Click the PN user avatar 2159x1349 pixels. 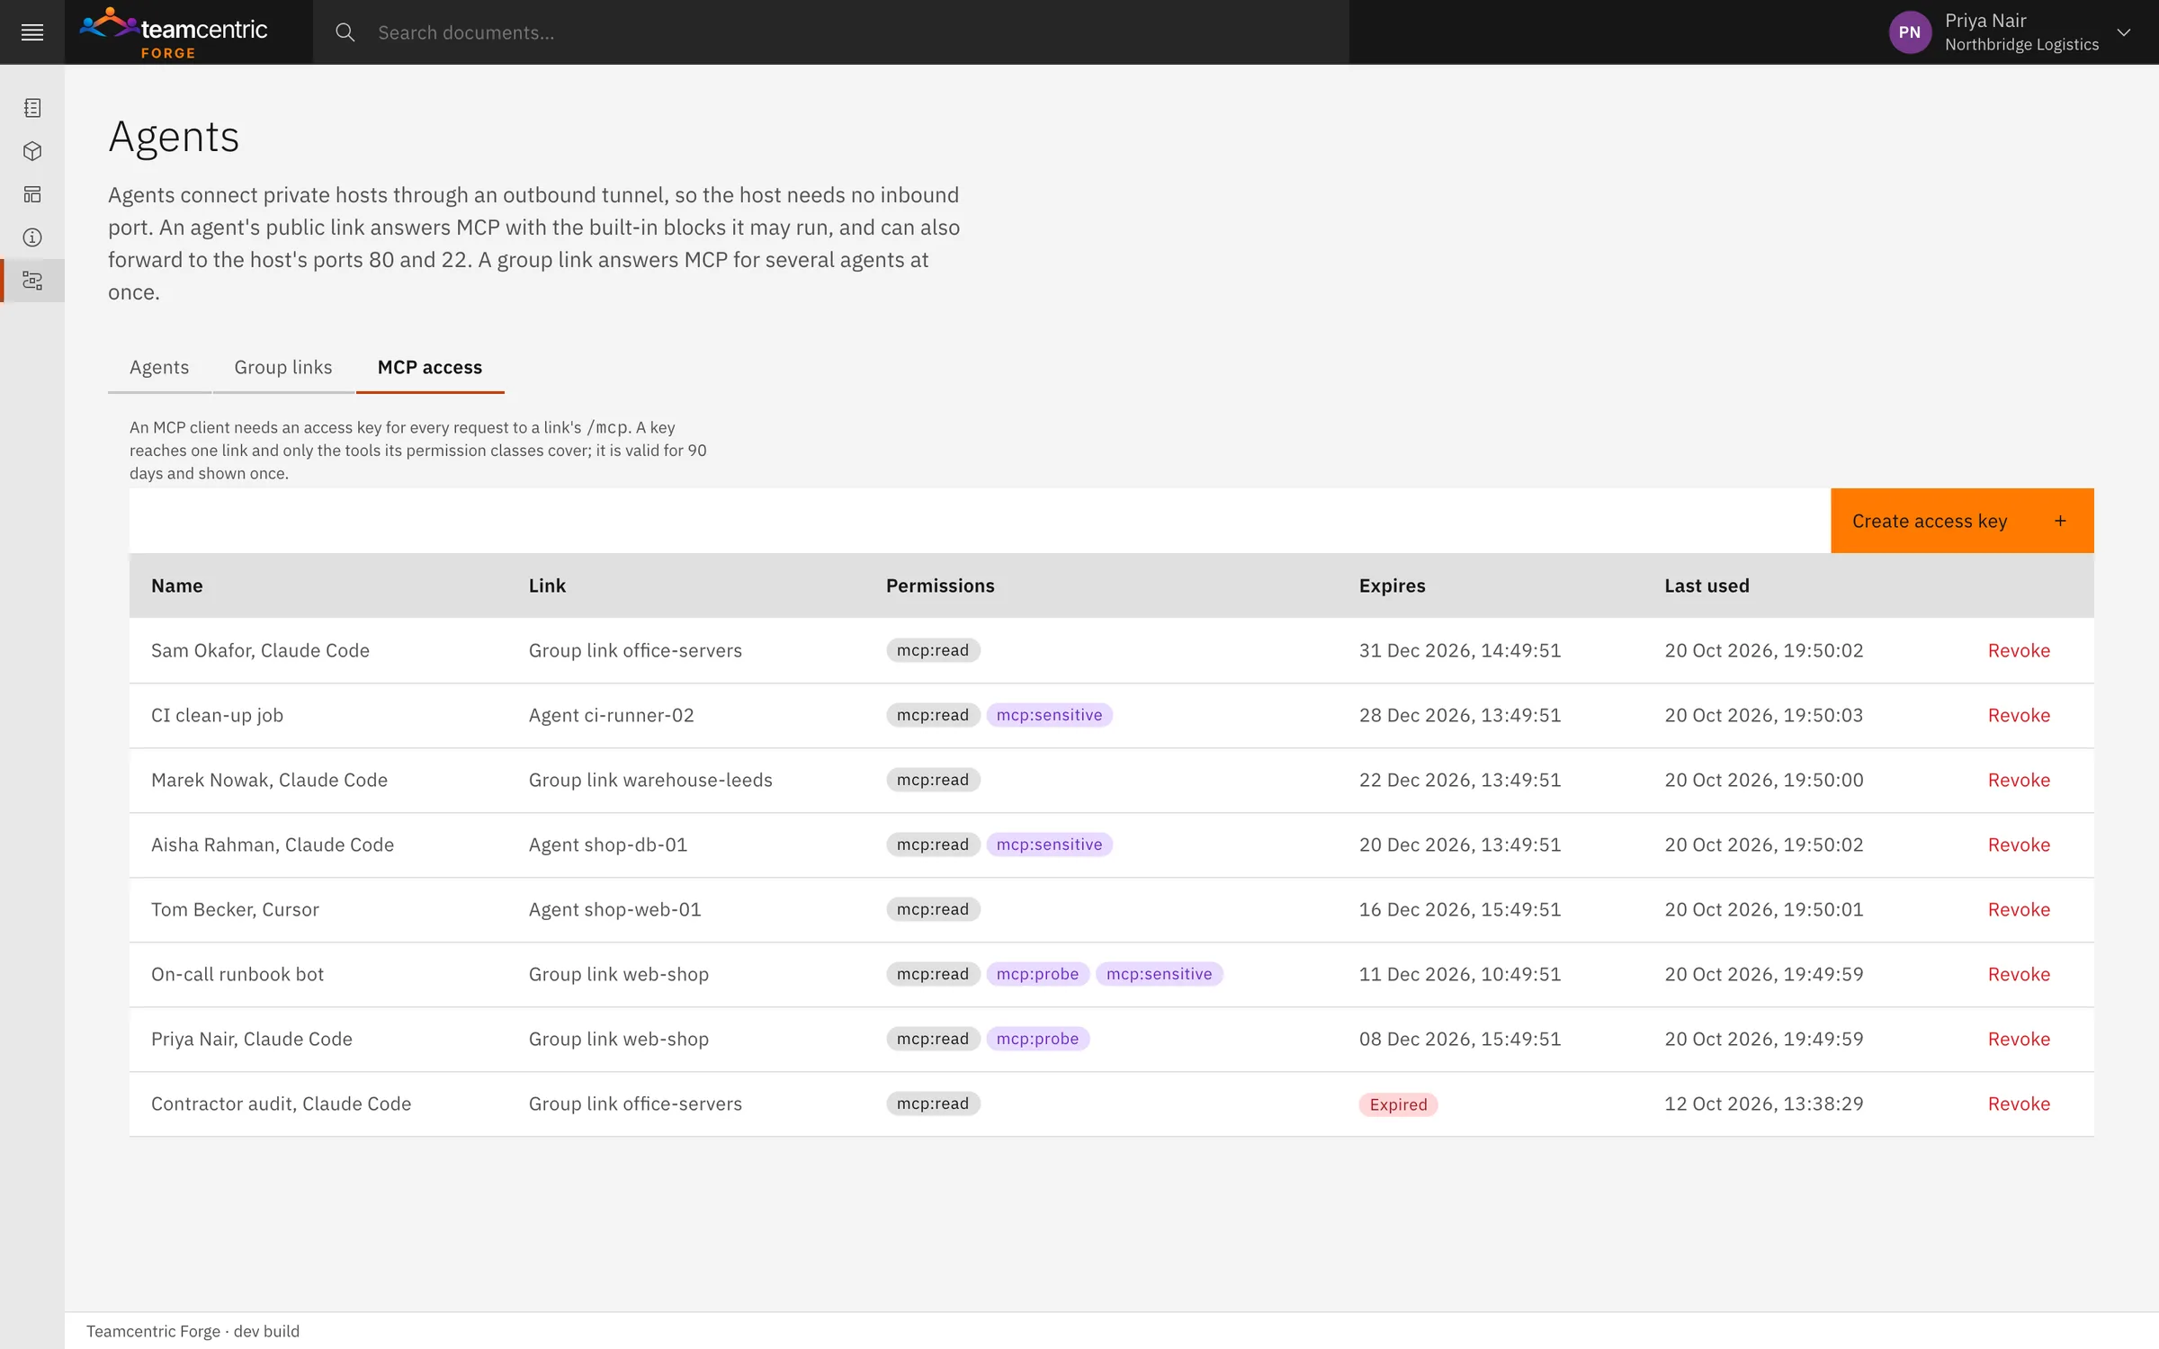[x=1910, y=32]
